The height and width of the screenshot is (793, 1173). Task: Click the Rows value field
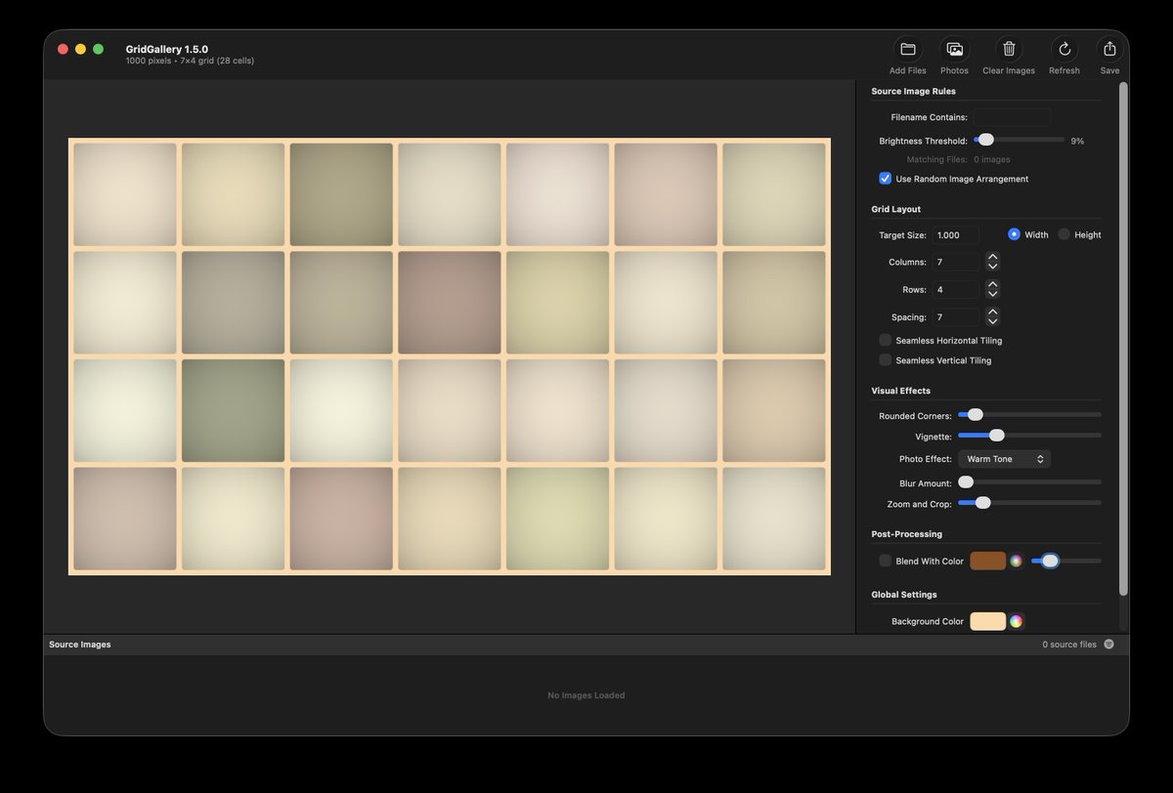click(x=956, y=289)
